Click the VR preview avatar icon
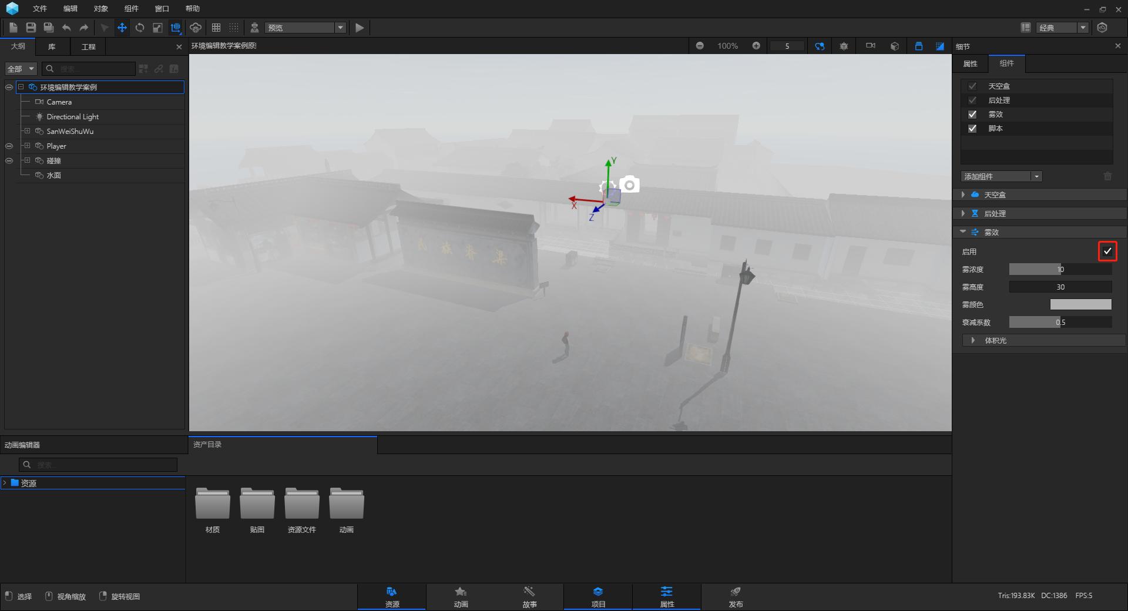The height and width of the screenshot is (611, 1128). tap(254, 28)
